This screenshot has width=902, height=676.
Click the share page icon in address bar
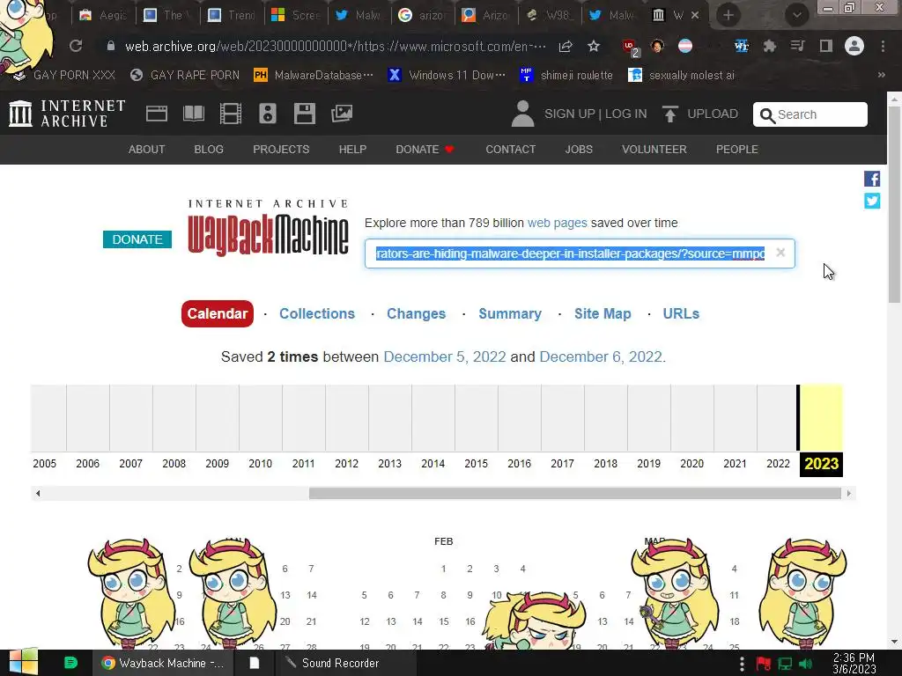coord(566,46)
